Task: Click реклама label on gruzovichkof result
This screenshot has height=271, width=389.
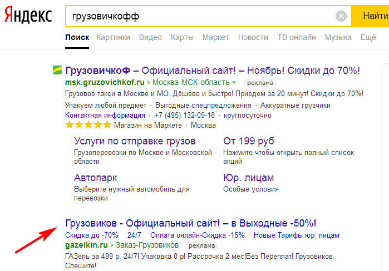Action: click(260, 83)
